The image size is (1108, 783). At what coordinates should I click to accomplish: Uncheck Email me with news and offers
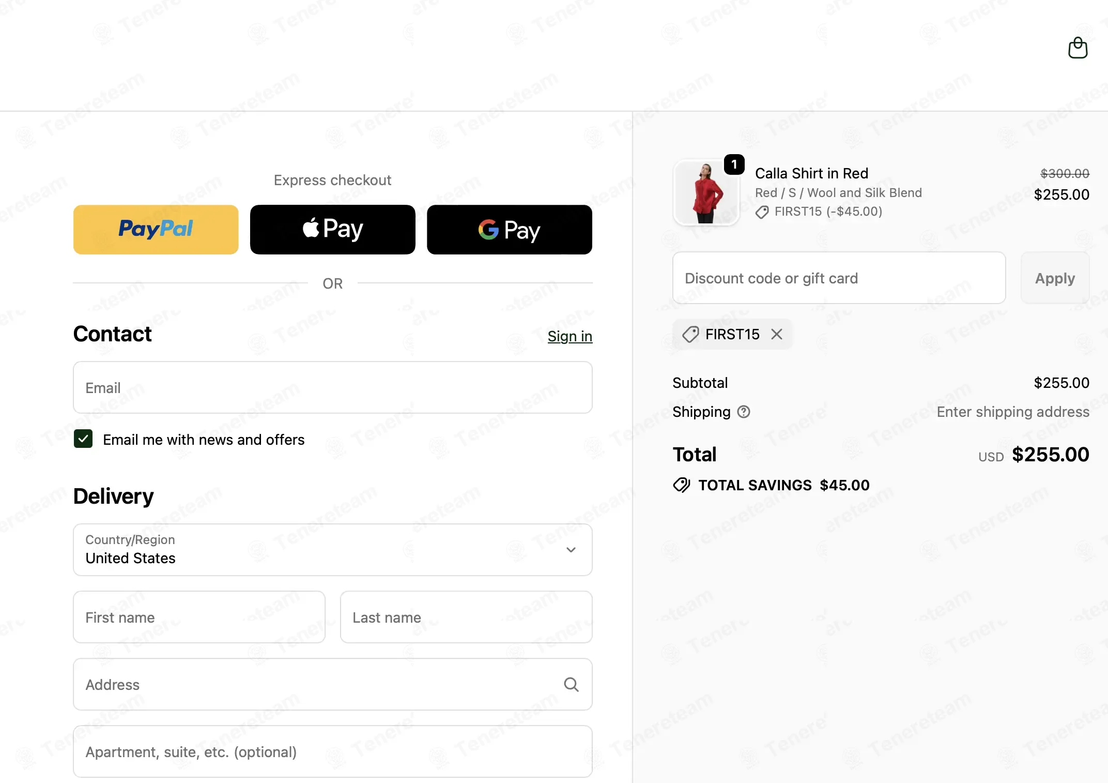(83, 439)
